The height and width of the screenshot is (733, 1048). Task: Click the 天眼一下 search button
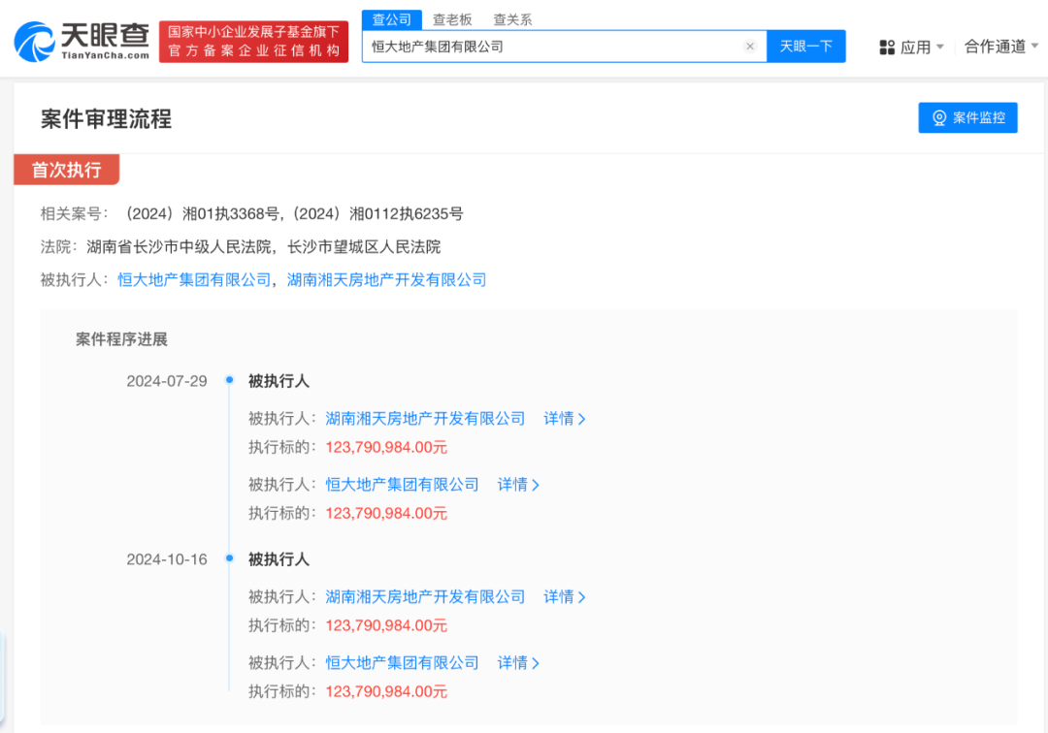tap(806, 47)
